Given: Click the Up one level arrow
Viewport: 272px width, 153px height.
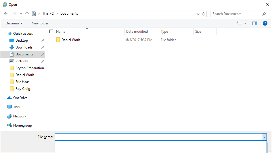Looking at the screenshot, I should point(27,14).
